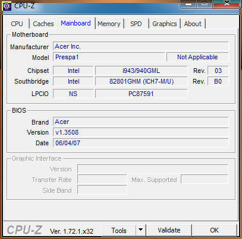This screenshot has height=239, width=242.
Task: Click the BIOS date 06/04/07
Action: click(x=141, y=143)
